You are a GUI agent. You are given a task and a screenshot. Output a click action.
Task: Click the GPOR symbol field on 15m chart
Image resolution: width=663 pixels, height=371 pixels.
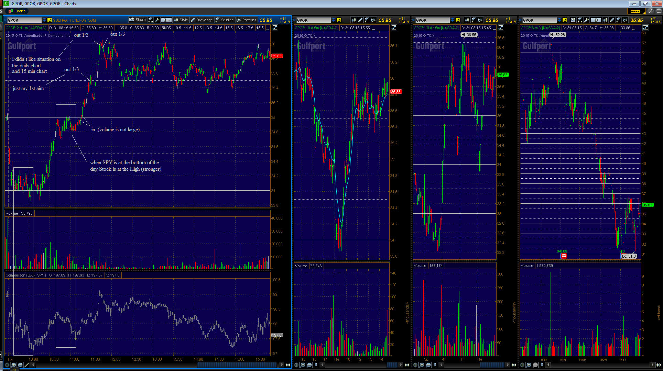(432, 20)
